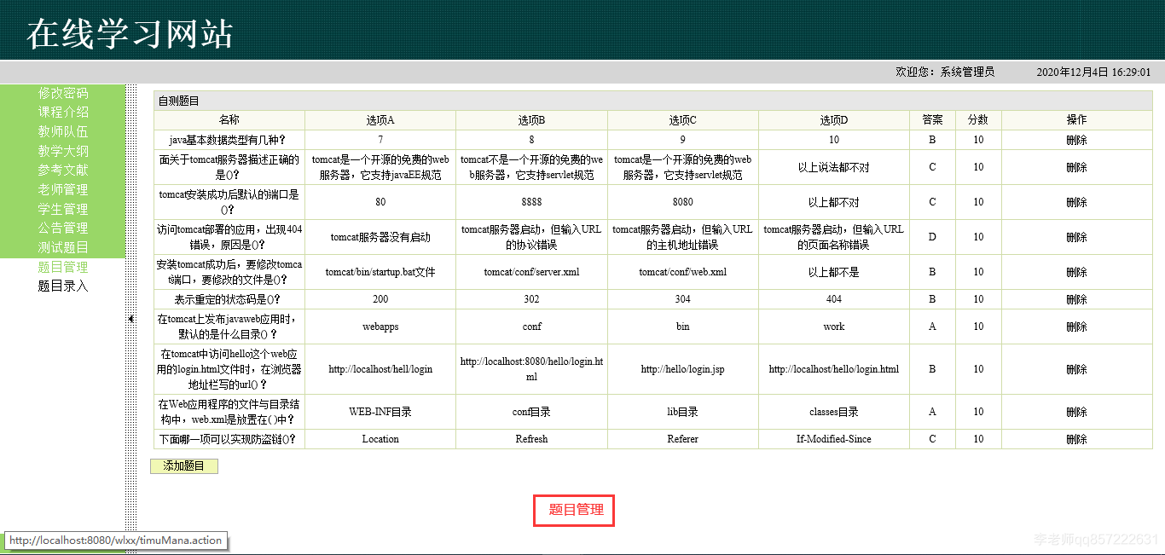Click the red 题目管理 button
This screenshot has width=1165, height=555.
573,510
